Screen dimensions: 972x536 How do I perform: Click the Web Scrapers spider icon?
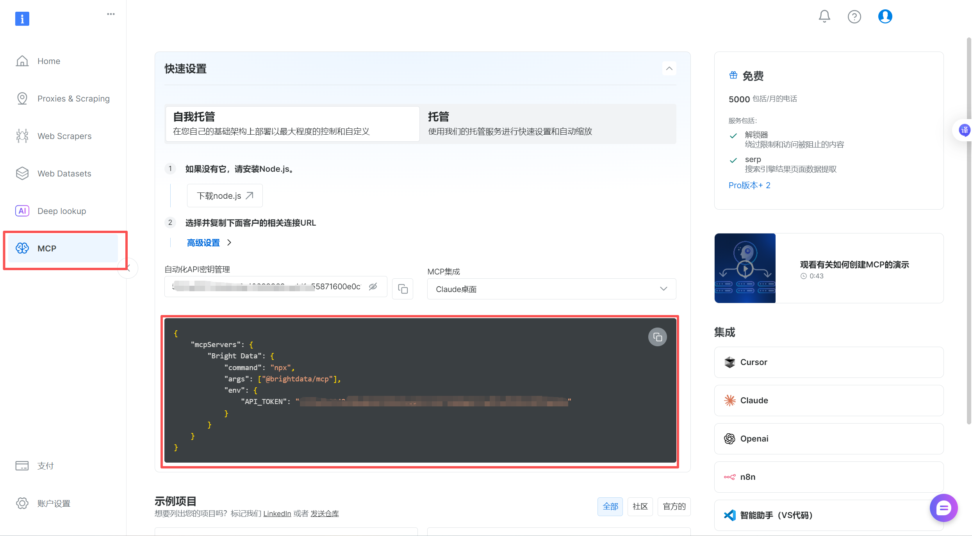(x=22, y=136)
